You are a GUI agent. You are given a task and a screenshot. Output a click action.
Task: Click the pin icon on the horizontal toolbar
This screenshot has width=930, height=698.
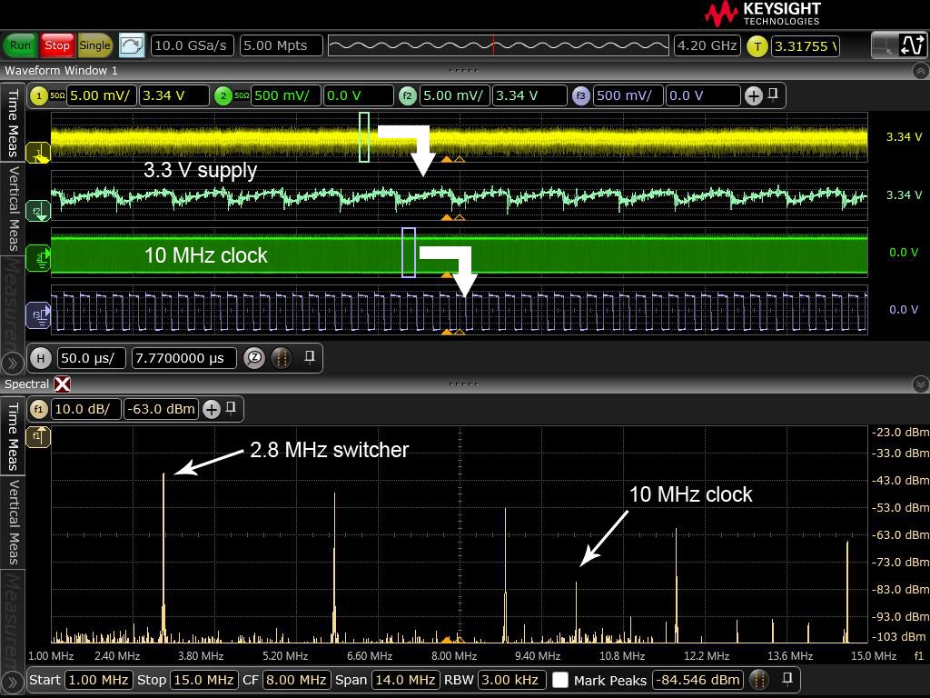(x=309, y=357)
